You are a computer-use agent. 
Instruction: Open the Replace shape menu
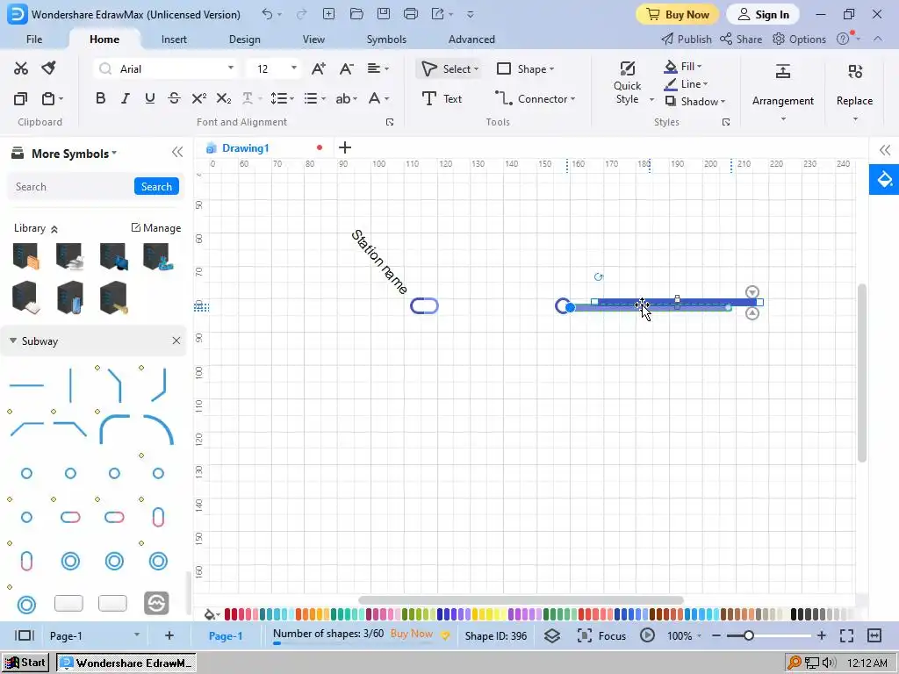[854, 91]
